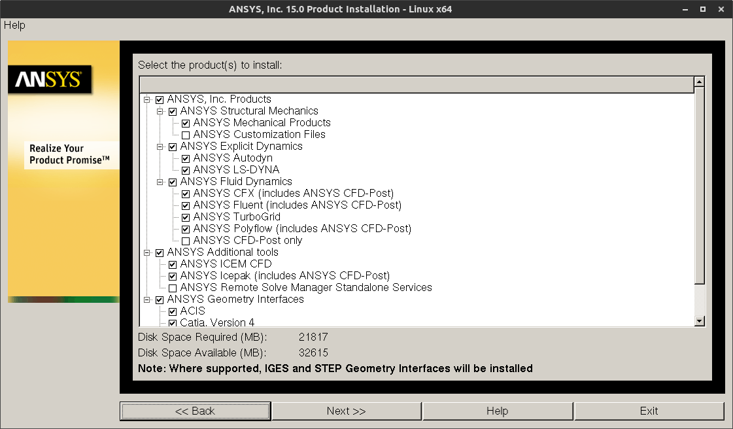733x429 pixels.
Task: Collapse ANSYS Geometry Interfaces node
Action: pyautogui.click(x=146, y=299)
